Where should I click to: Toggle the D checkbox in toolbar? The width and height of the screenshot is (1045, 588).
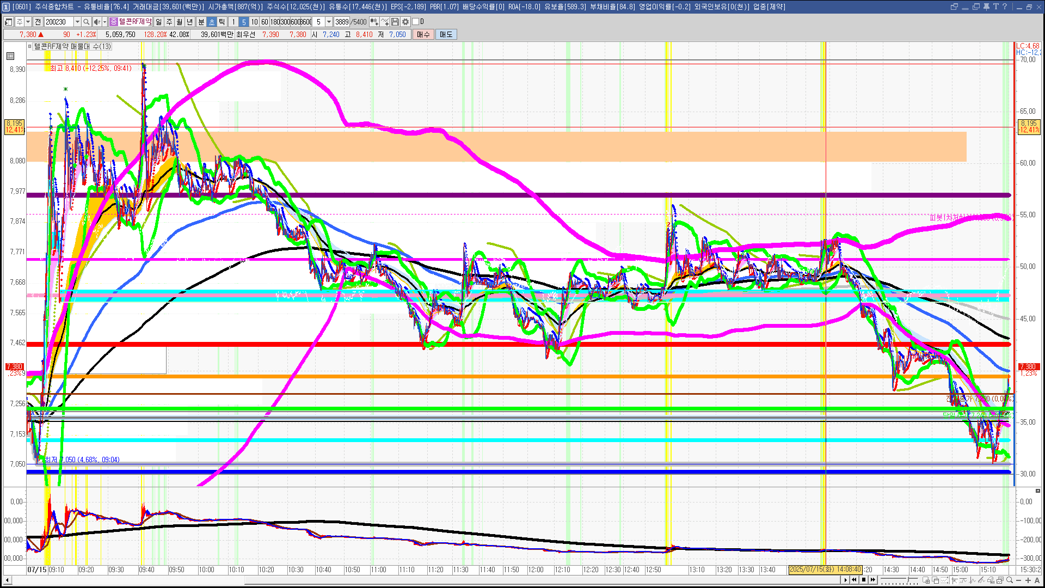click(416, 22)
